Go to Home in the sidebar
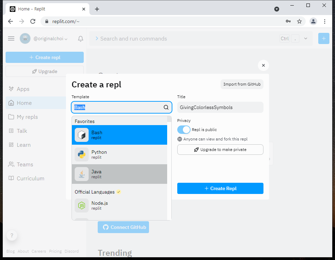The image size is (335, 260). (x=36, y=103)
